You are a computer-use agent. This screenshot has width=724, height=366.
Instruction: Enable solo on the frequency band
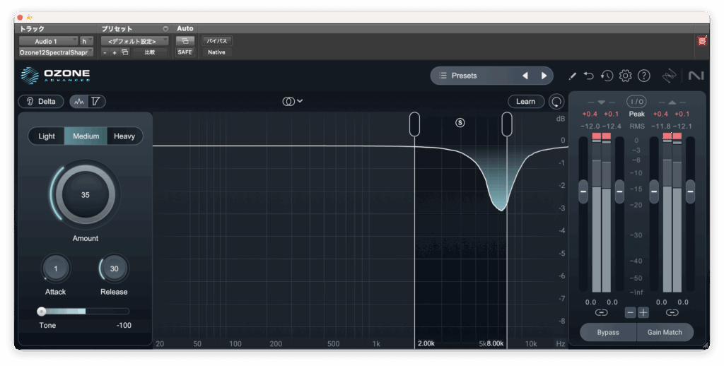460,122
